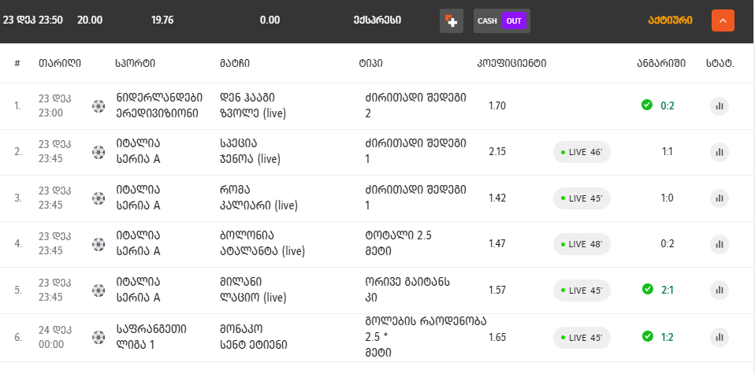The image size is (755, 374).
Task: Open statistics icon for Milan Lazio match
Action: [720, 291]
